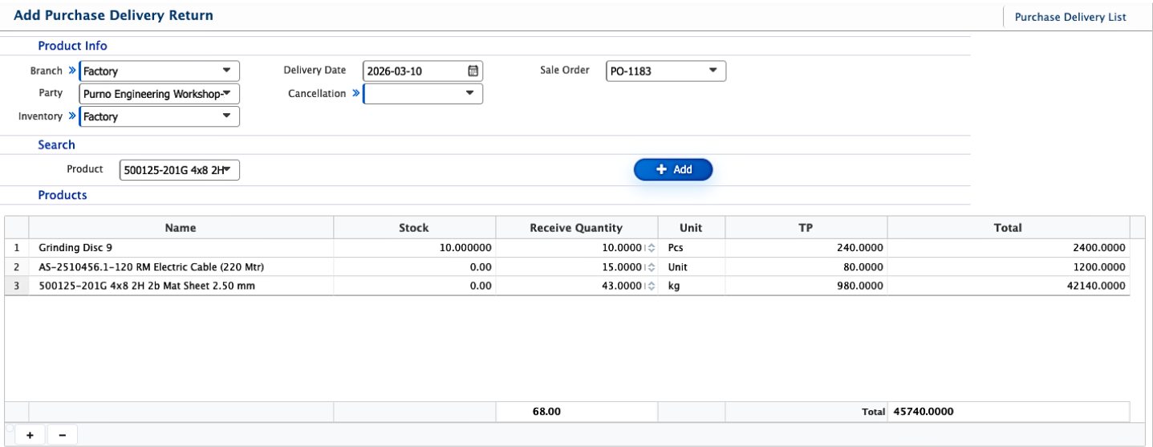The height and width of the screenshot is (447, 1153).
Task: Adjust Mat Sheet receive quantity stepper
Action: [652, 286]
